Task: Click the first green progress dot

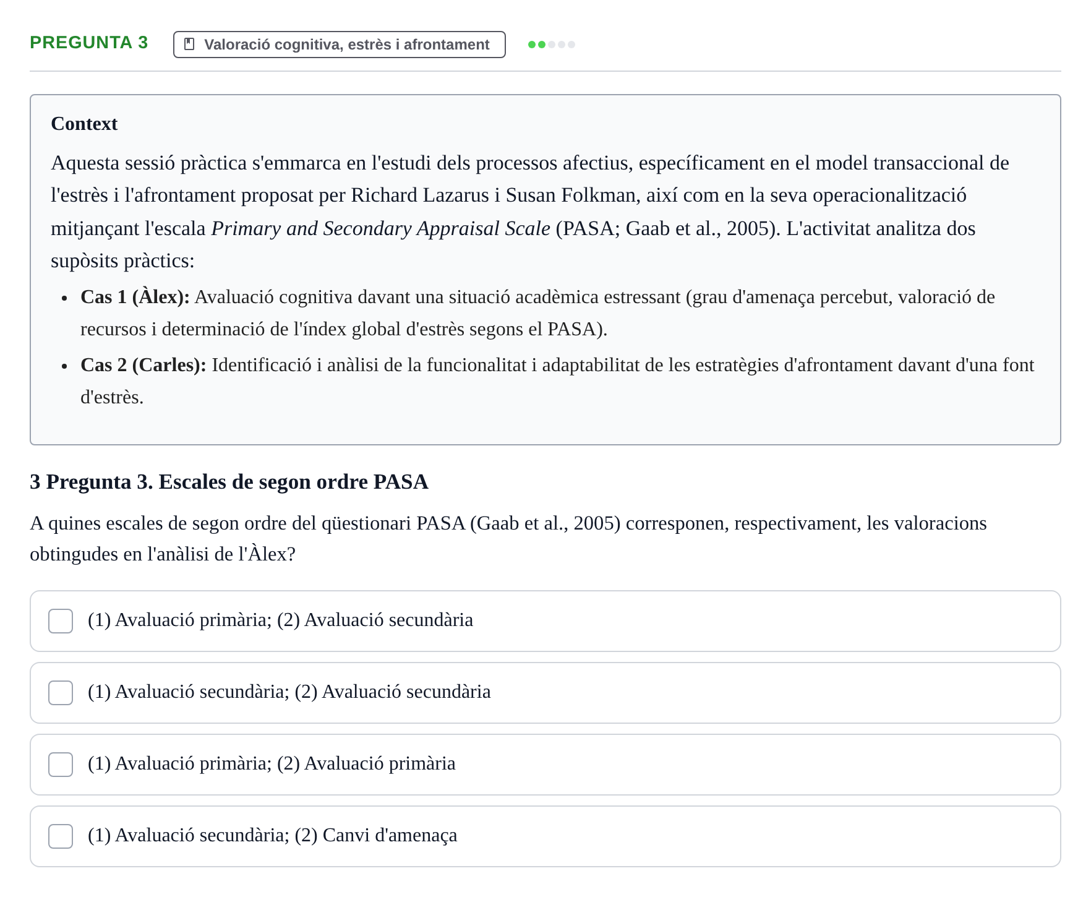Action: [x=532, y=45]
